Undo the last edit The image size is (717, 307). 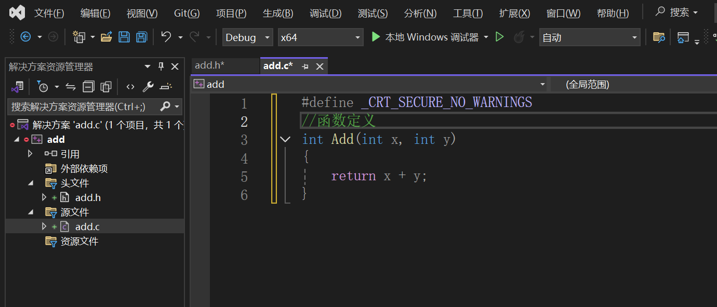pos(166,37)
